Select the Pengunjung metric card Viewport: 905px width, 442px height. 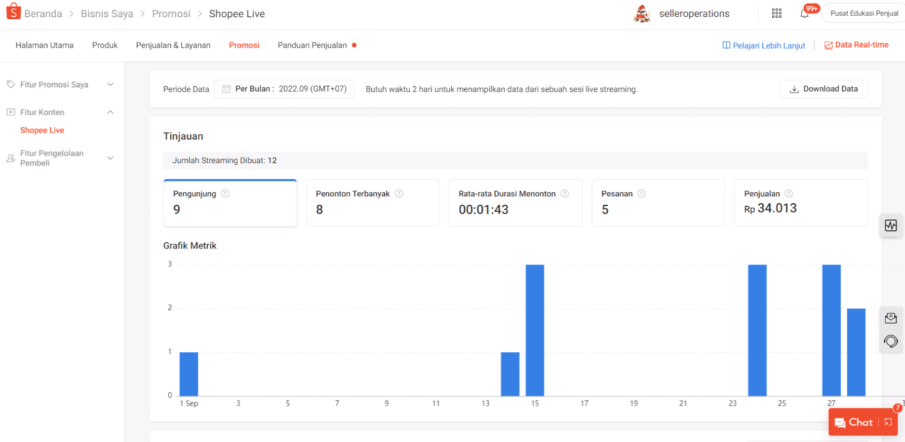230,203
